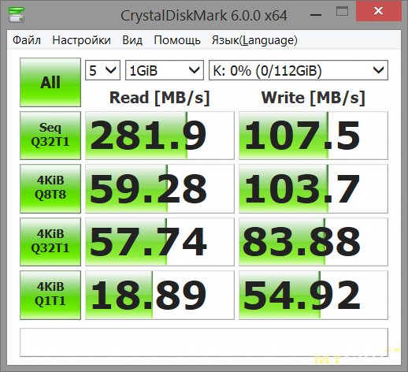Click the empty comment field at the bottom
This screenshot has height=372, width=408.
pos(204,342)
